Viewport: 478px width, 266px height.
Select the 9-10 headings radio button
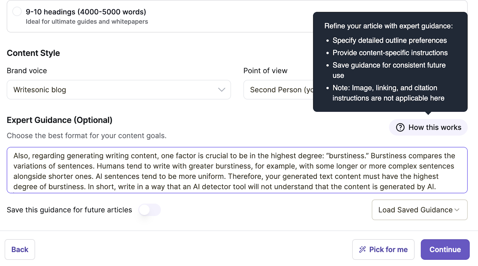pyautogui.click(x=17, y=12)
